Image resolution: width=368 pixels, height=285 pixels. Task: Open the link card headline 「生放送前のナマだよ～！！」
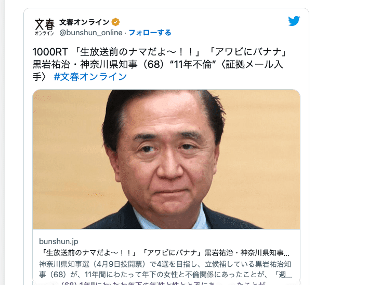(165, 253)
